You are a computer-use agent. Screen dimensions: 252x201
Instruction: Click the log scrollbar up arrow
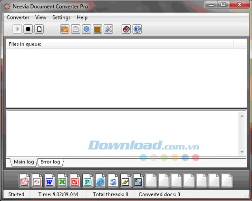(242, 116)
